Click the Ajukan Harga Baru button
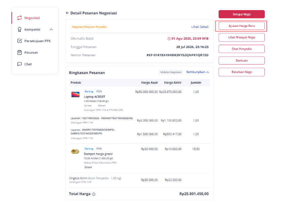Image resolution: width=285 pixels, height=214 pixels. [242, 26]
